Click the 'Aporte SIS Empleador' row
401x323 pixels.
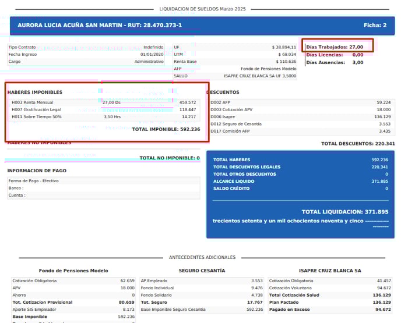coord(73,309)
